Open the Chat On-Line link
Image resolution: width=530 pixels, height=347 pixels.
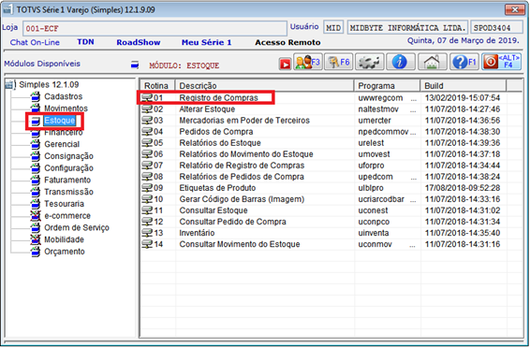[35, 42]
